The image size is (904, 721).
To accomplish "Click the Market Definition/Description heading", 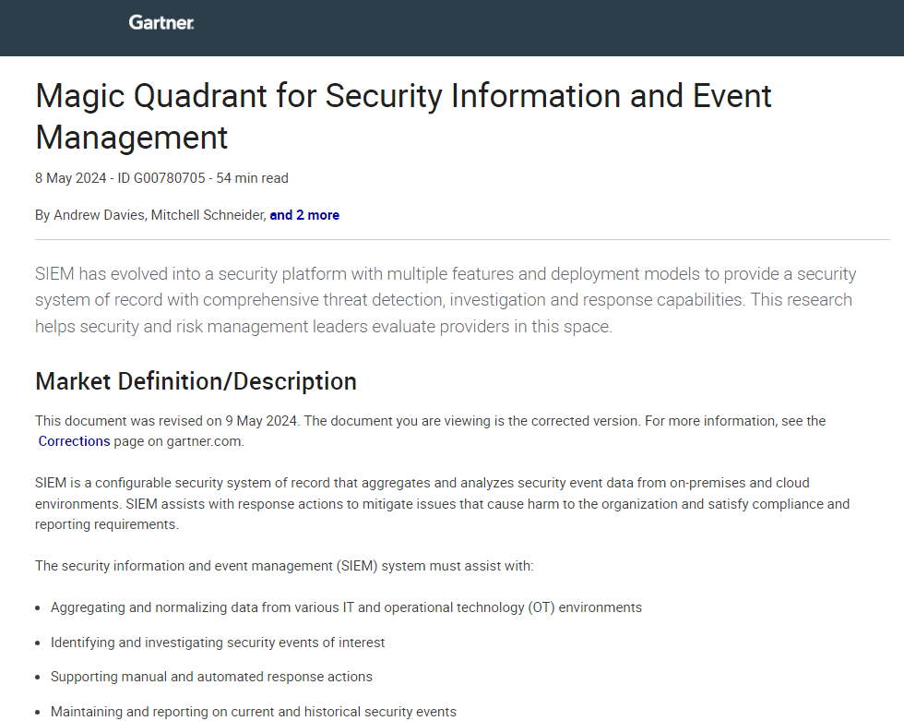I will click(196, 381).
